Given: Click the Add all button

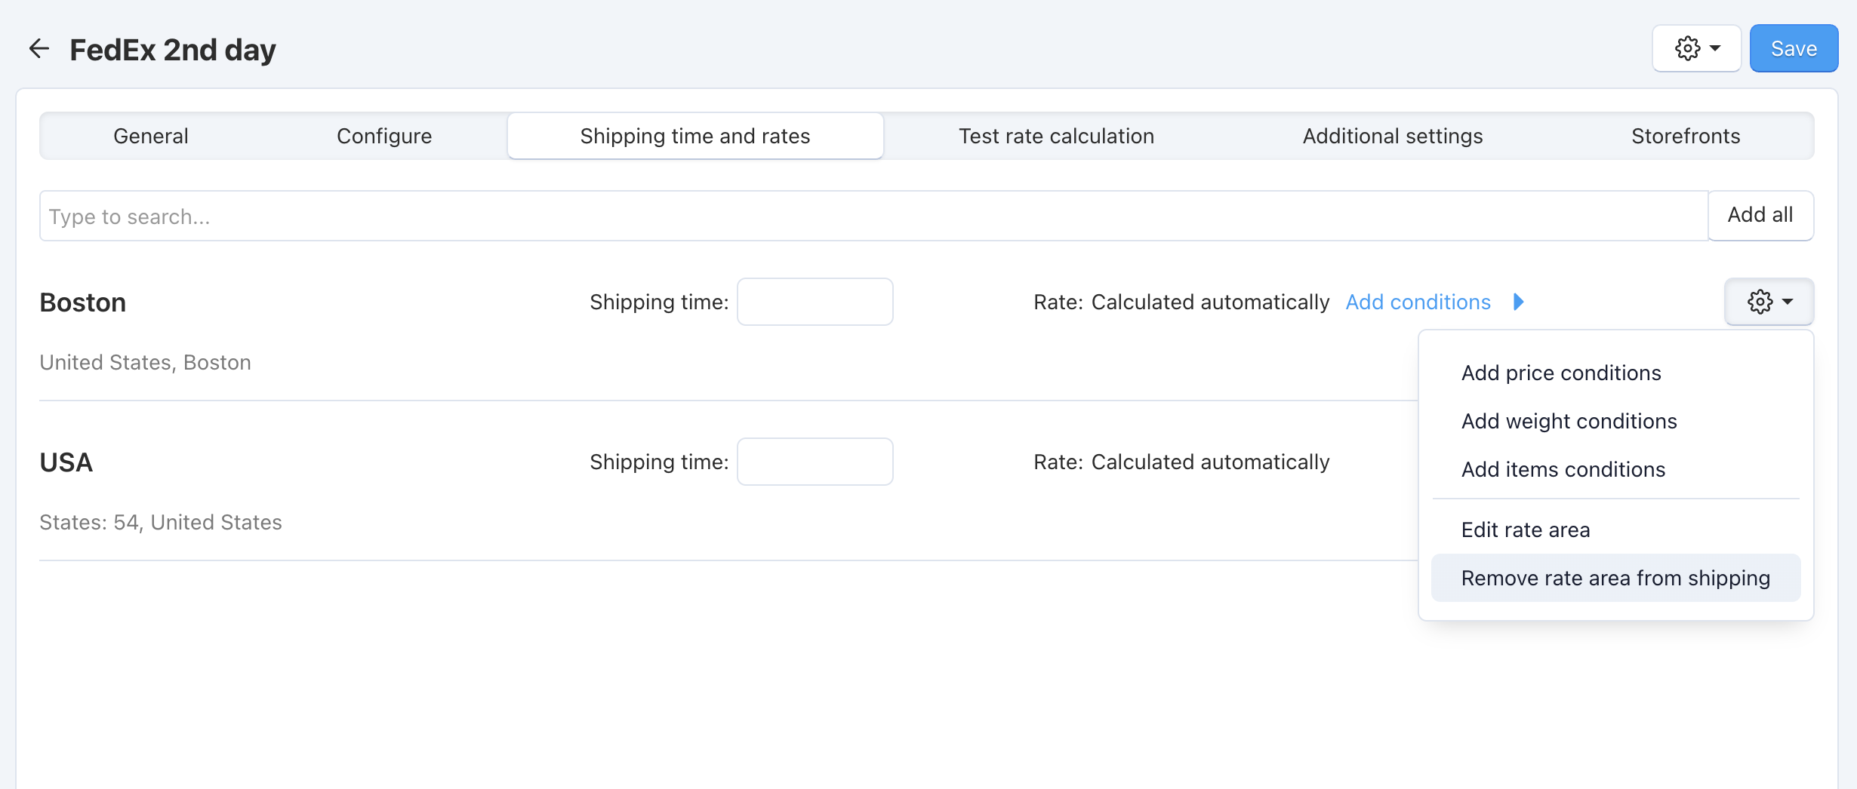Looking at the screenshot, I should coord(1760,215).
